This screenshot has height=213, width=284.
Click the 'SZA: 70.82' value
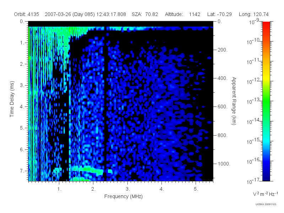click(145, 14)
